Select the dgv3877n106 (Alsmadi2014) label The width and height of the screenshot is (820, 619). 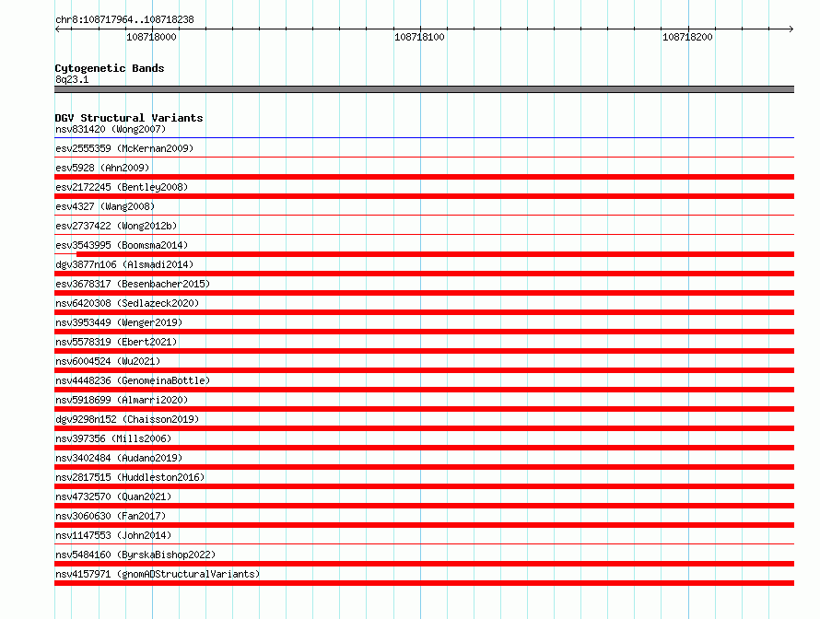pyautogui.click(x=124, y=264)
